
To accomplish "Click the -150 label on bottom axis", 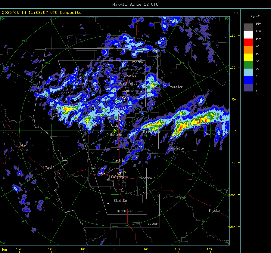I will coord(18,249).
